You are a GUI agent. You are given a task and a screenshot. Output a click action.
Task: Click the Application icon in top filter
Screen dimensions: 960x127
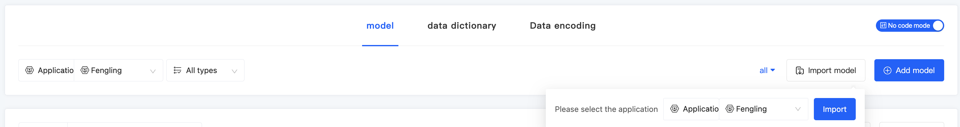[29, 70]
